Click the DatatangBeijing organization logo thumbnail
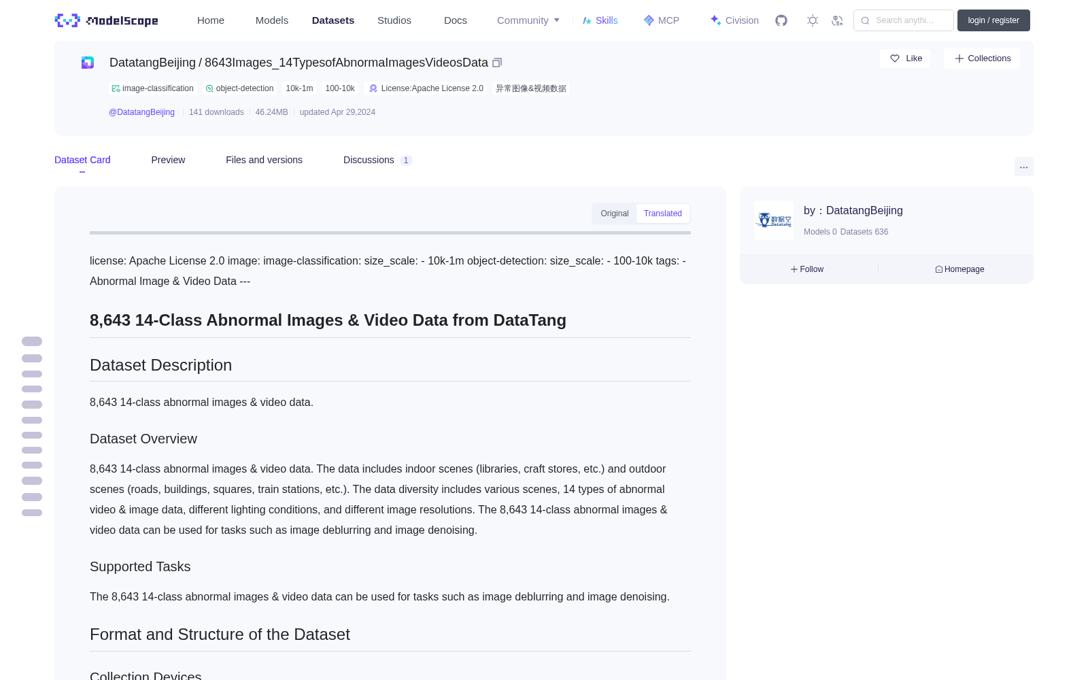This screenshot has width=1088, height=680. coord(774,220)
